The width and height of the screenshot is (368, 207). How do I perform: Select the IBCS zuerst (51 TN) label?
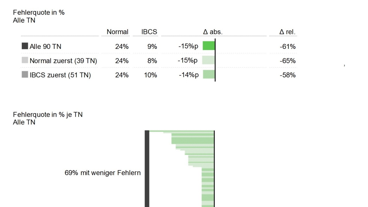(x=60, y=75)
